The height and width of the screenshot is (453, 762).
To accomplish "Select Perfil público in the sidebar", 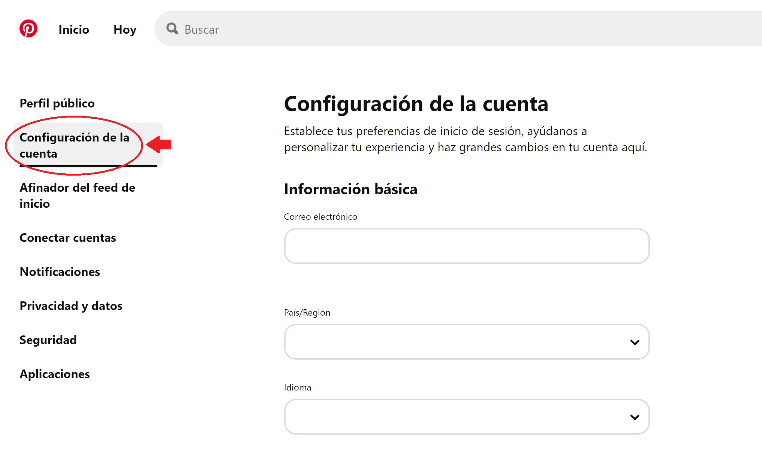I will pyautogui.click(x=57, y=103).
